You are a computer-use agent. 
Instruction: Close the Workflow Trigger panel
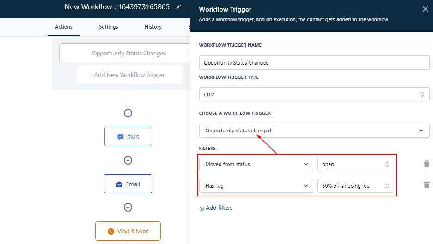pos(425,9)
